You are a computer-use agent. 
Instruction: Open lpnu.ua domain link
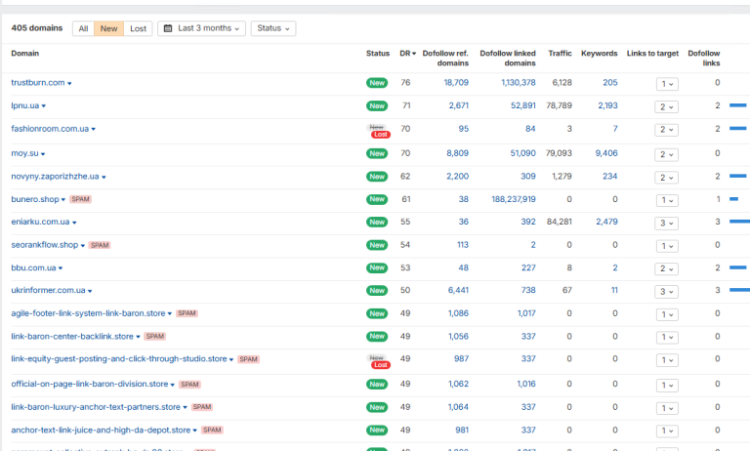tap(24, 105)
